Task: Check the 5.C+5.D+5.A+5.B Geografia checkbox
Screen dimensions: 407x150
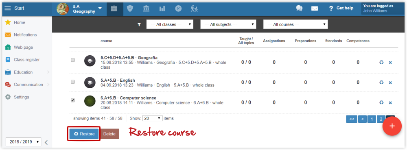Action: coord(73,60)
